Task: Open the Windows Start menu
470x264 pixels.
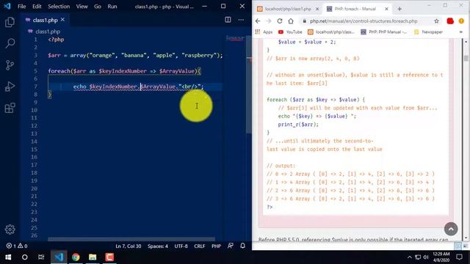Action: (8, 257)
